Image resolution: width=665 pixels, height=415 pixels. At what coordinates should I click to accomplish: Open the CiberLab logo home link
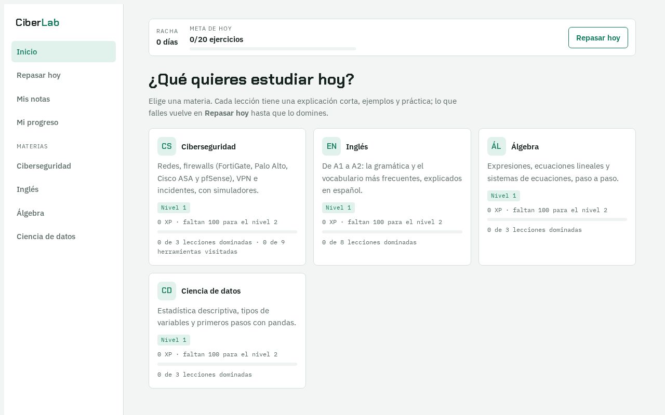coord(37,22)
